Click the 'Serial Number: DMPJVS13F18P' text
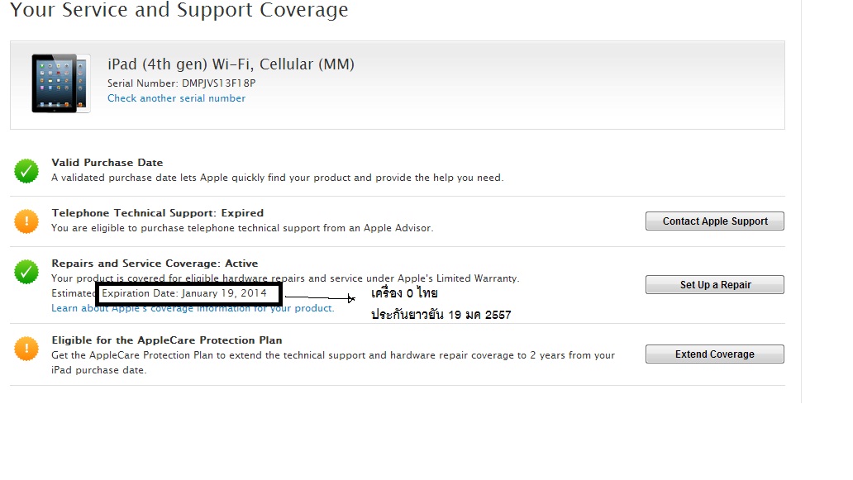 coord(181,83)
